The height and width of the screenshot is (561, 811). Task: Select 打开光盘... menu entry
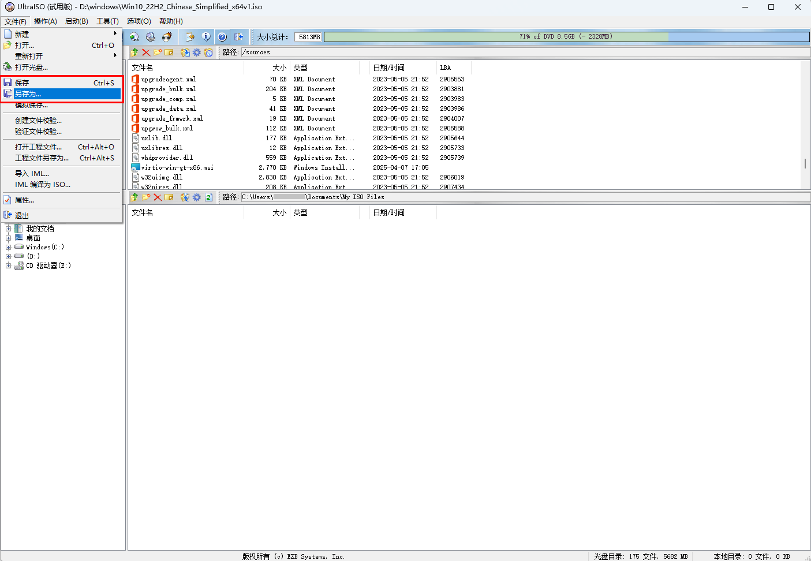61,67
